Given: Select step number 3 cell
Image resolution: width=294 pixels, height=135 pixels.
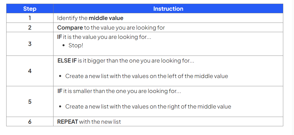Looking at the screenshot, I should [30, 44].
